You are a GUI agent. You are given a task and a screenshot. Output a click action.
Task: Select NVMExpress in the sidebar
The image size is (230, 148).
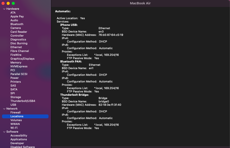click(19, 66)
